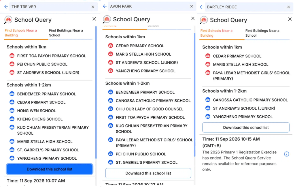
Task: Click School Query logo in THE TRE VER panel
Action: click(8, 20)
